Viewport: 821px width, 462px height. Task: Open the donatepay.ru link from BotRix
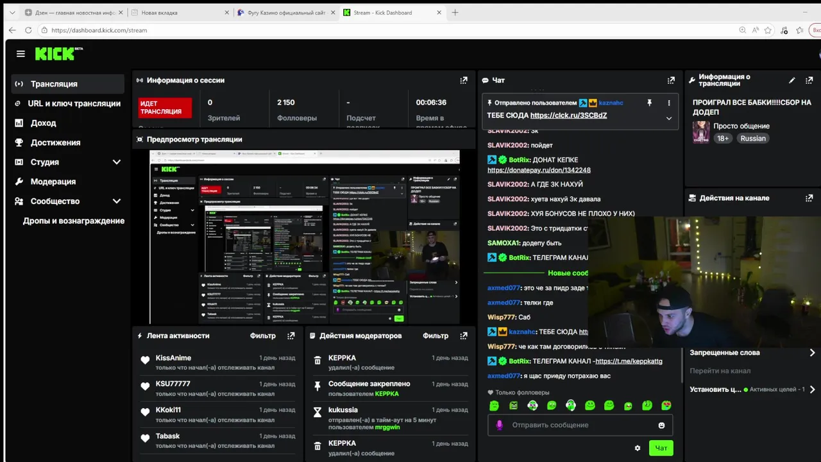(x=539, y=170)
